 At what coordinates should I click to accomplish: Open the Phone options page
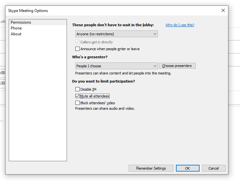click(x=38, y=28)
